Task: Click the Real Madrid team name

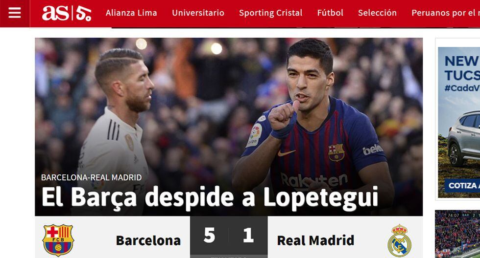Action: 315,240
